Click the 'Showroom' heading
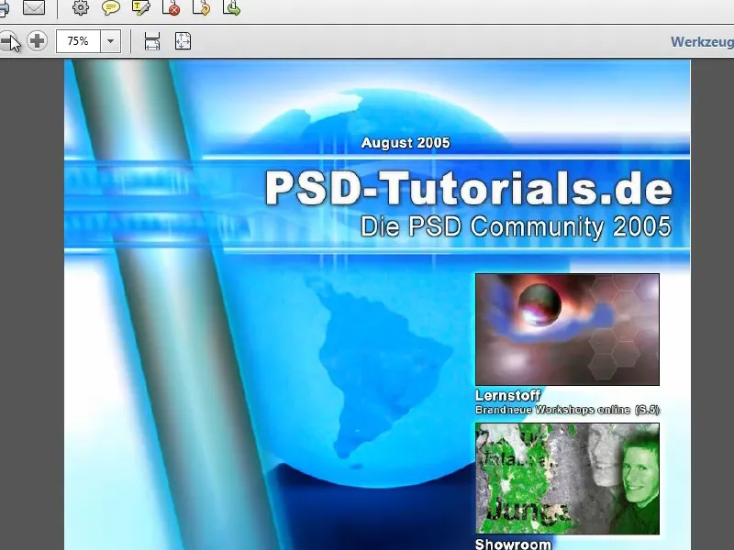 point(513,544)
